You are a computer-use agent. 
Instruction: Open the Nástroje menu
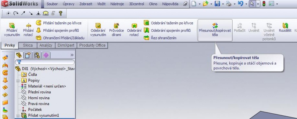pyautogui.click(x=117, y=4)
